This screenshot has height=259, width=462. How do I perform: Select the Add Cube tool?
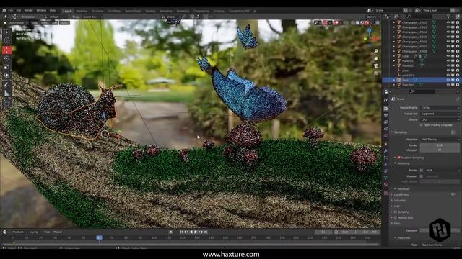point(6,103)
